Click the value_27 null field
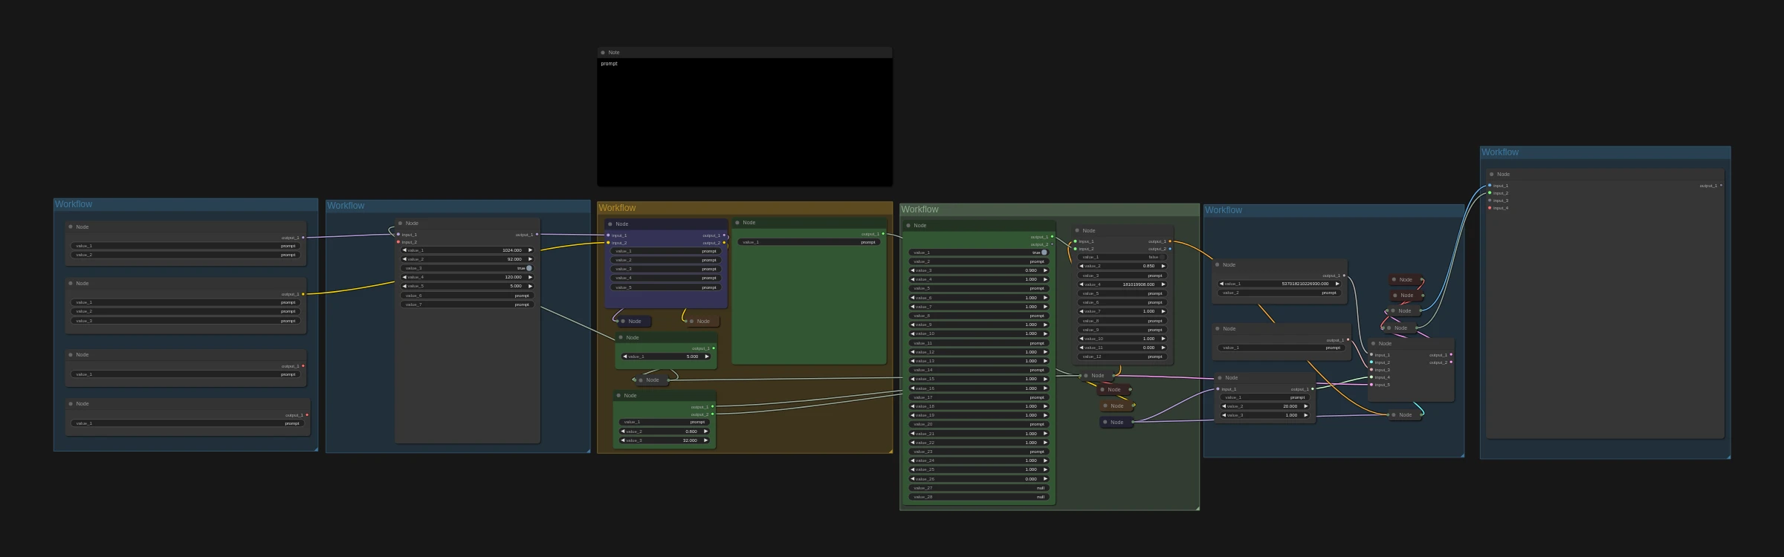 click(980, 488)
